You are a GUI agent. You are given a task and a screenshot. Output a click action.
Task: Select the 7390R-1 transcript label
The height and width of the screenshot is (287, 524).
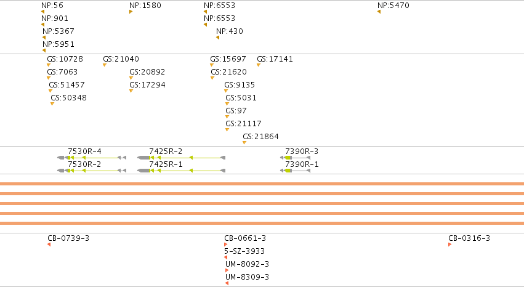point(302,164)
